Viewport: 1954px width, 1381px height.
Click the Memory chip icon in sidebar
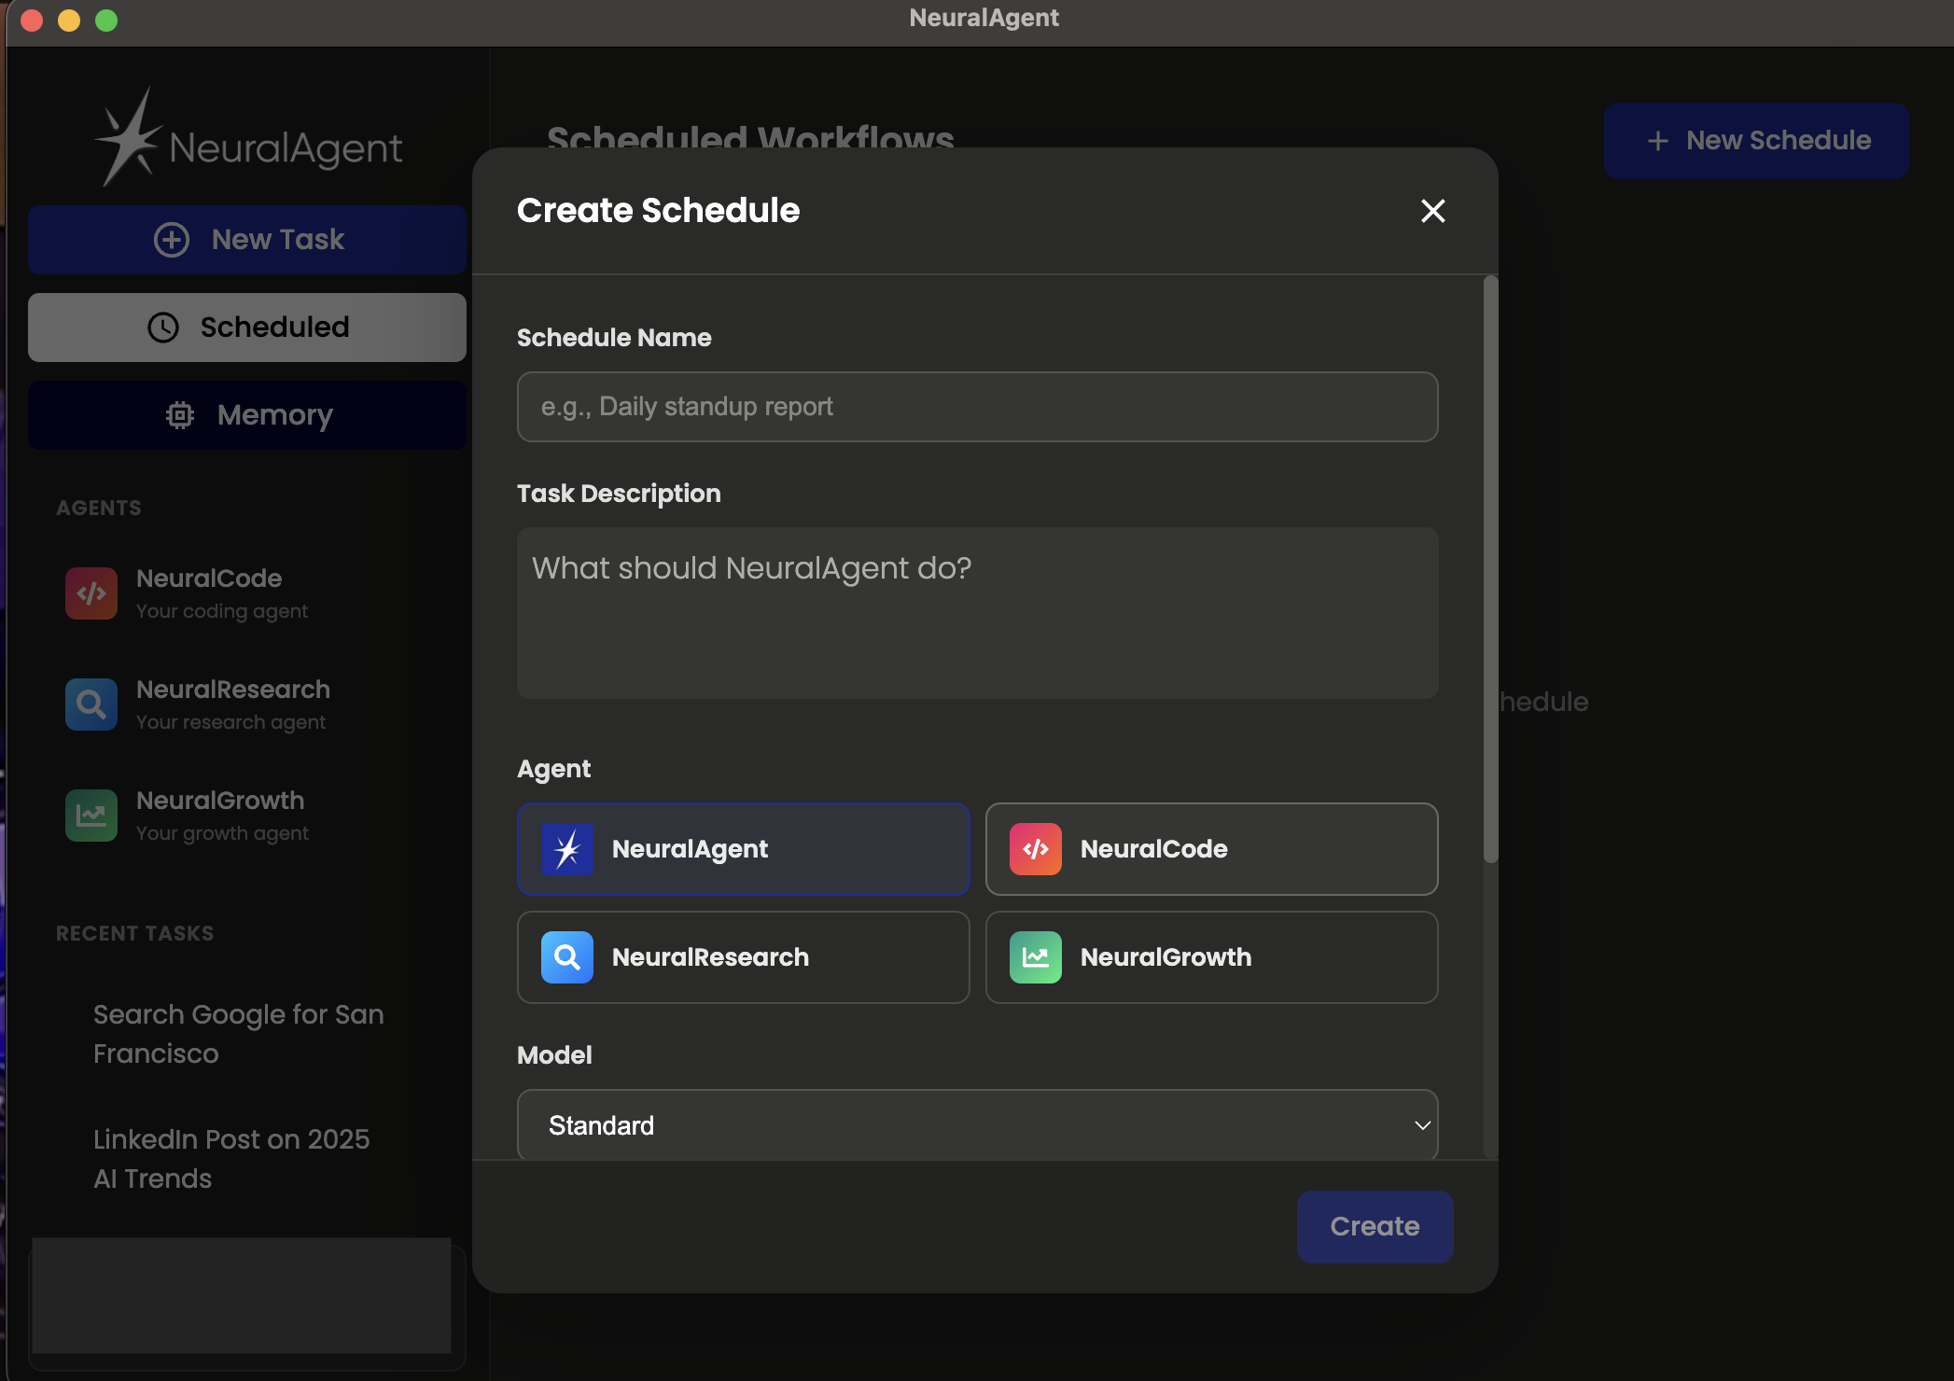[x=178, y=414]
